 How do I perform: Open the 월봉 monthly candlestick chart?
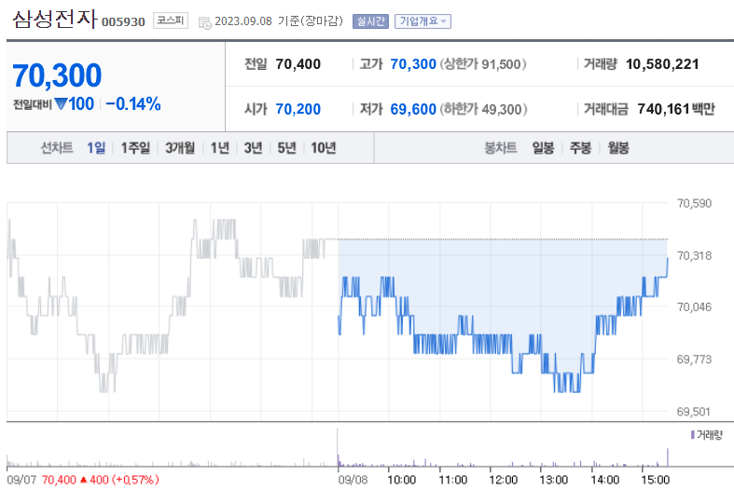(618, 148)
